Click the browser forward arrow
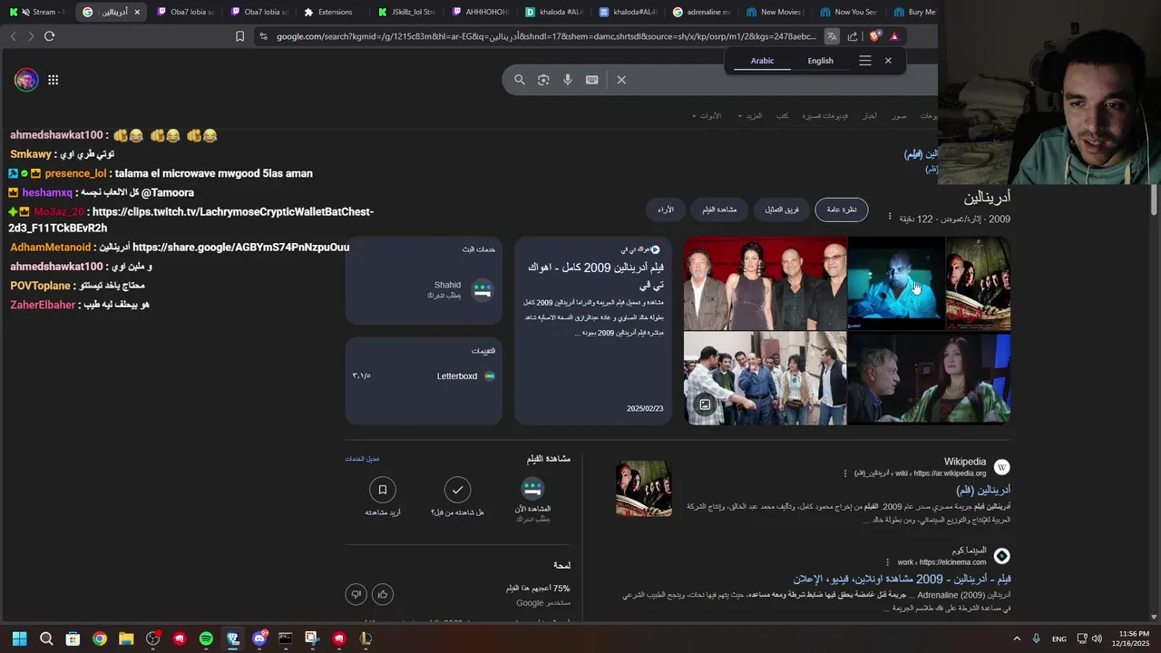Viewport: 1161px width, 653px height. coord(31,36)
